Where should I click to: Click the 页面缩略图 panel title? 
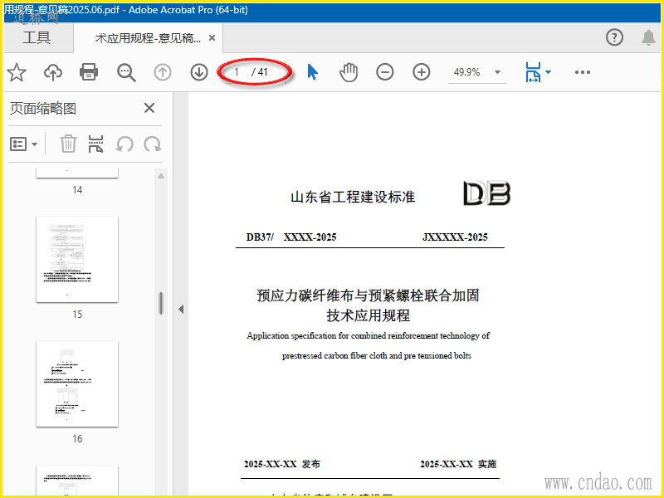point(43,109)
